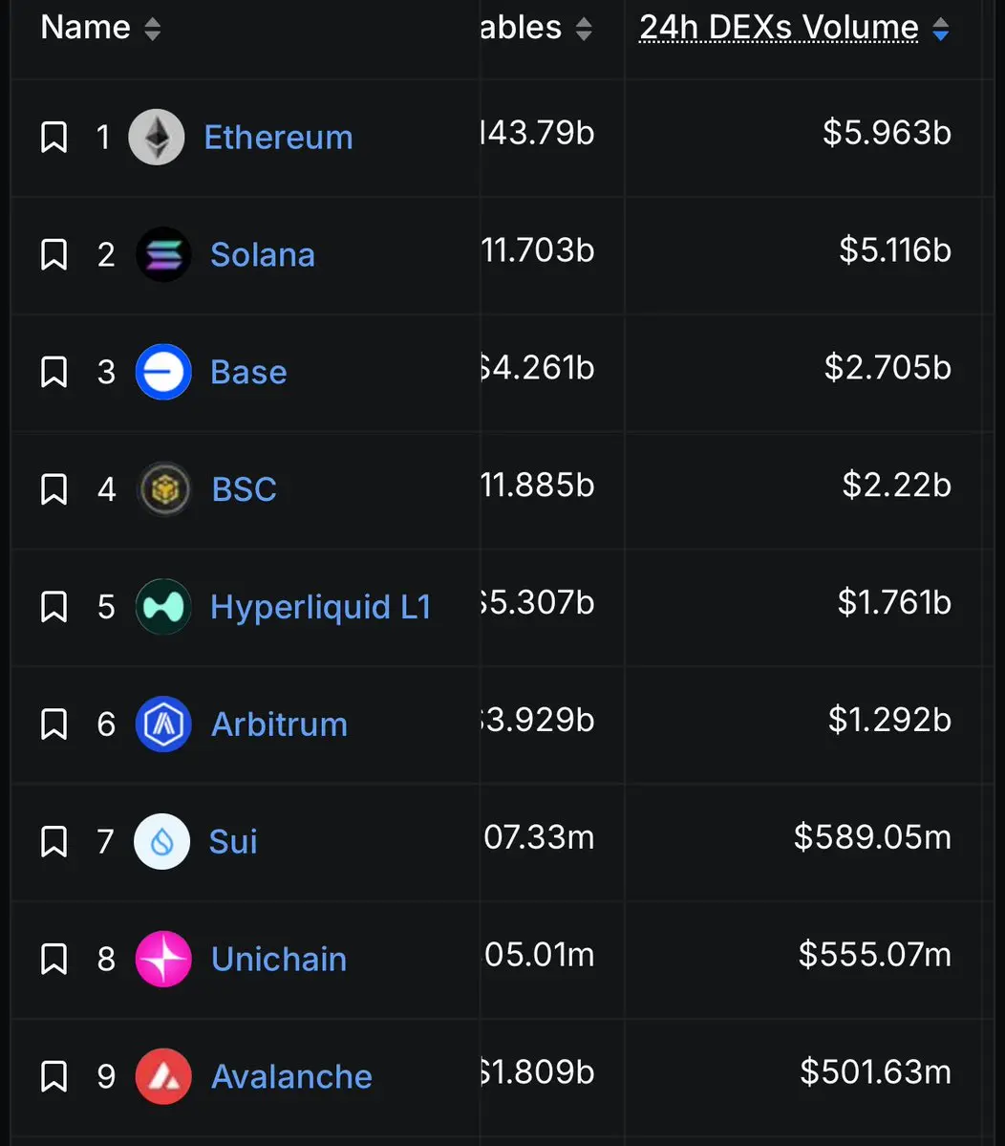This screenshot has width=1005, height=1146.
Task: Click the Solana chain logo icon
Action: 163,254
